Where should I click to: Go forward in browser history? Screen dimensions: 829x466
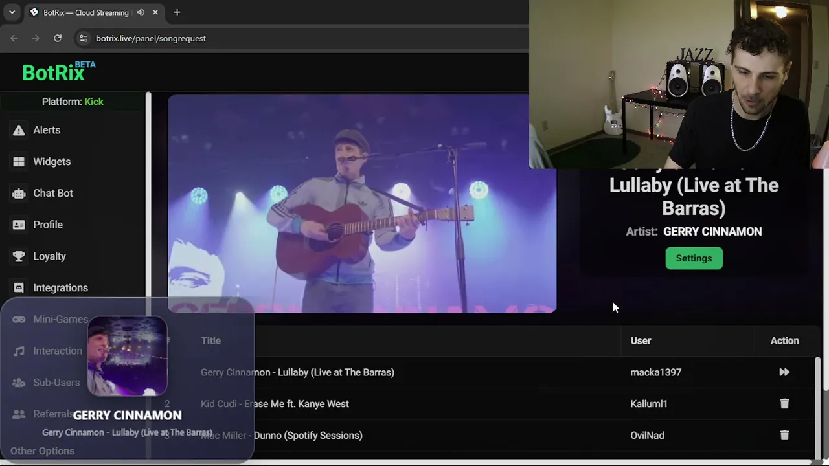click(36, 38)
